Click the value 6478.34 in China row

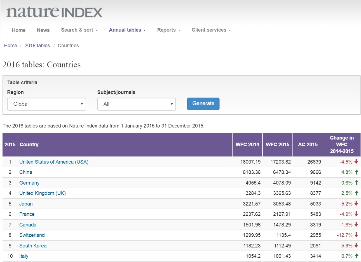tap(282, 172)
